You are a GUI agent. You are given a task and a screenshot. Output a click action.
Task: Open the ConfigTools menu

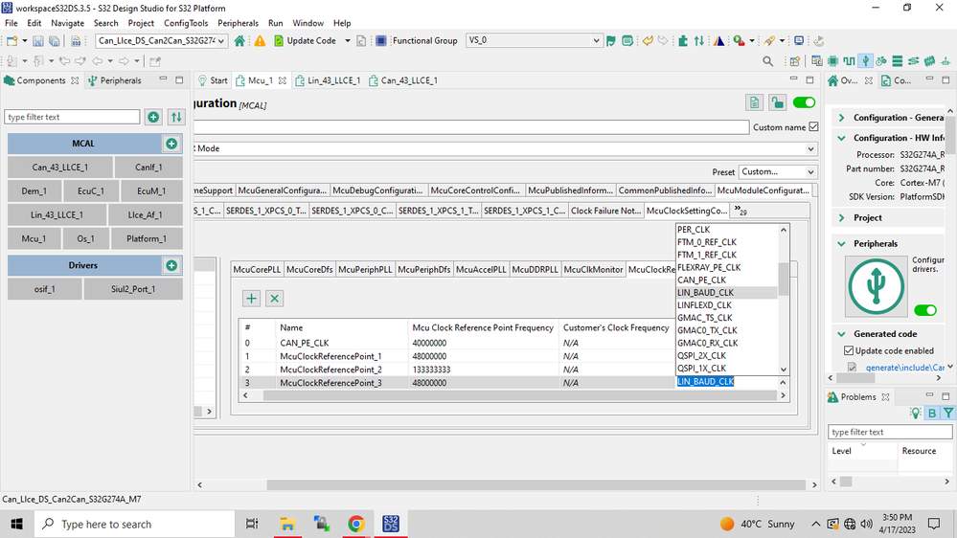(186, 23)
